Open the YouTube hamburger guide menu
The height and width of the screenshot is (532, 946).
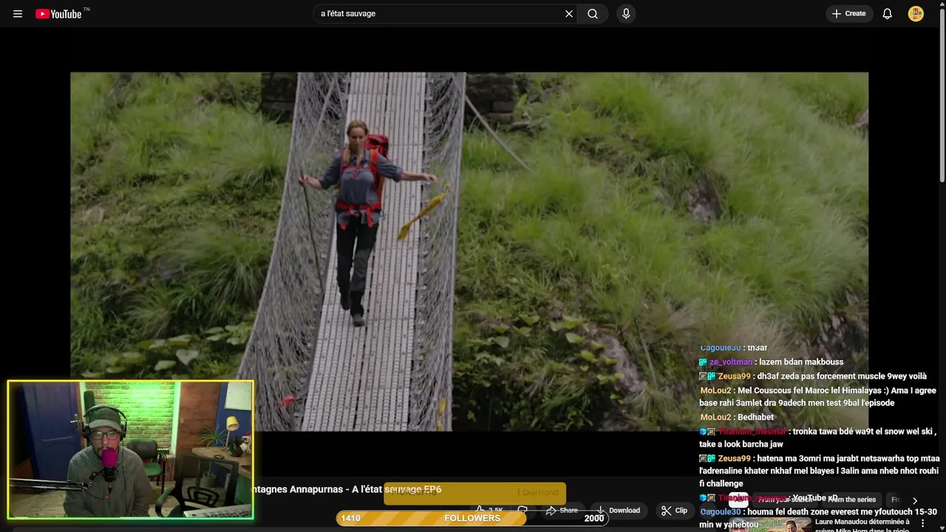coord(18,13)
